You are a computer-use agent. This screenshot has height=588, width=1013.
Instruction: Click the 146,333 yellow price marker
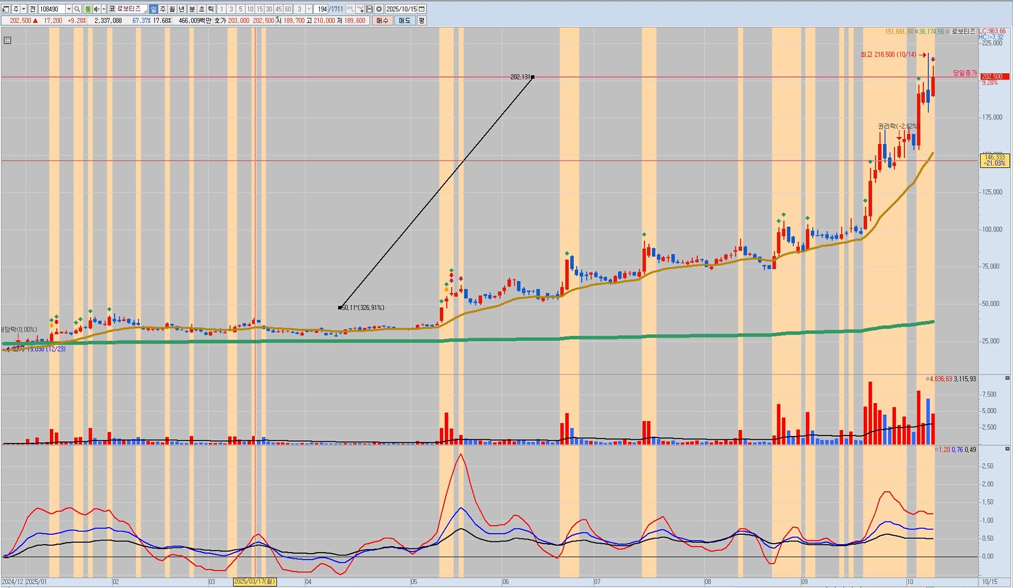994,160
